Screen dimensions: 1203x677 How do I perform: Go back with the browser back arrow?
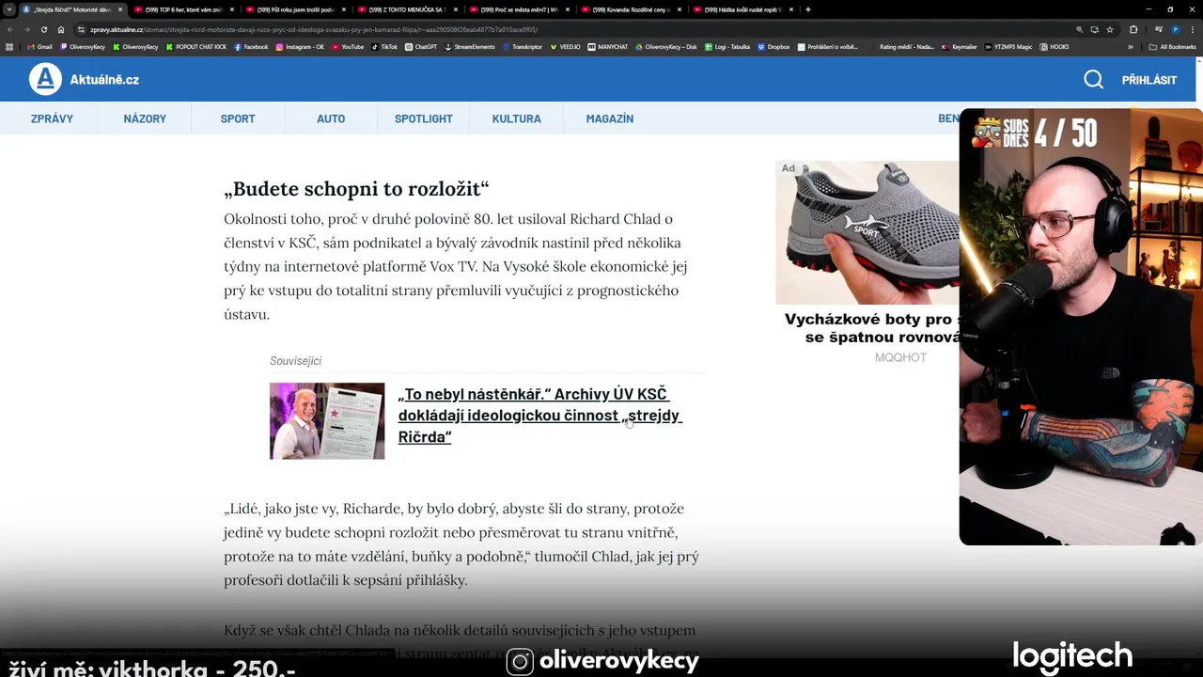pyautogui.click(x=10, y=29)
